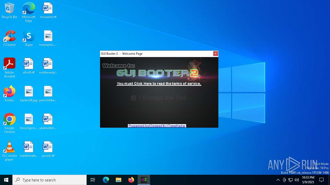Viewport: 330px width, 185px height.
Task: Open Firefox from the taskbar
Action: click(x=131, y=180)
